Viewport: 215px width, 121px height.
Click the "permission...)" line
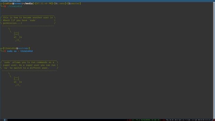[12, 23]
